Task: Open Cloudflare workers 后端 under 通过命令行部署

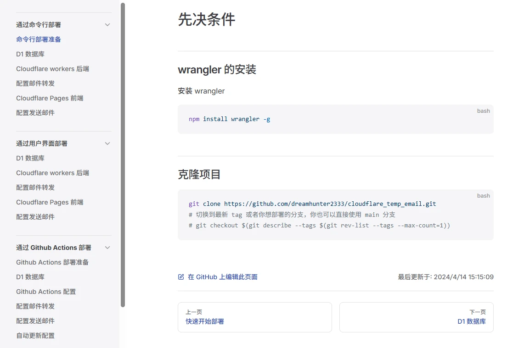Action: 52,69
